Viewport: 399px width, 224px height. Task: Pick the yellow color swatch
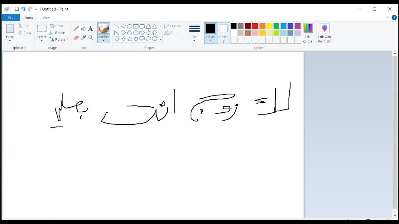269,26
